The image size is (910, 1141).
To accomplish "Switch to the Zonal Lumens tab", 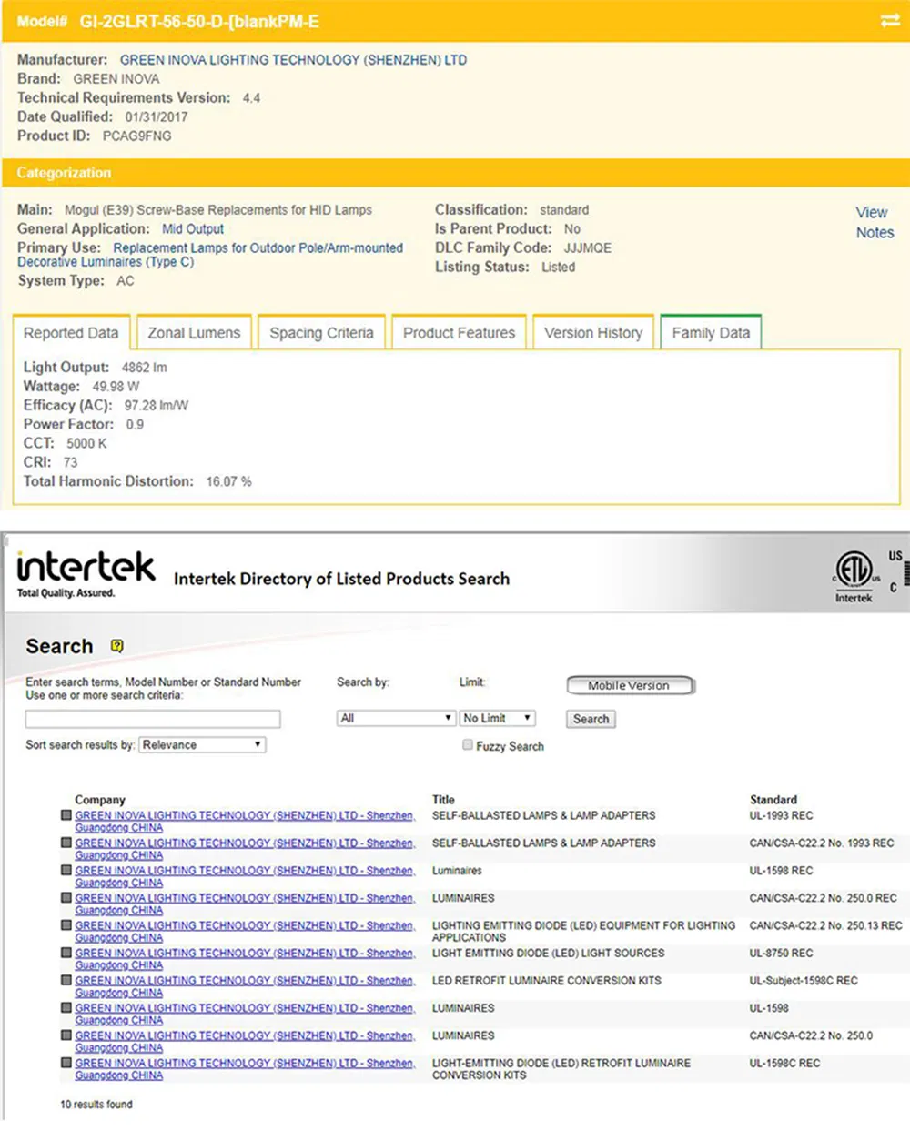I will point(194,333).
